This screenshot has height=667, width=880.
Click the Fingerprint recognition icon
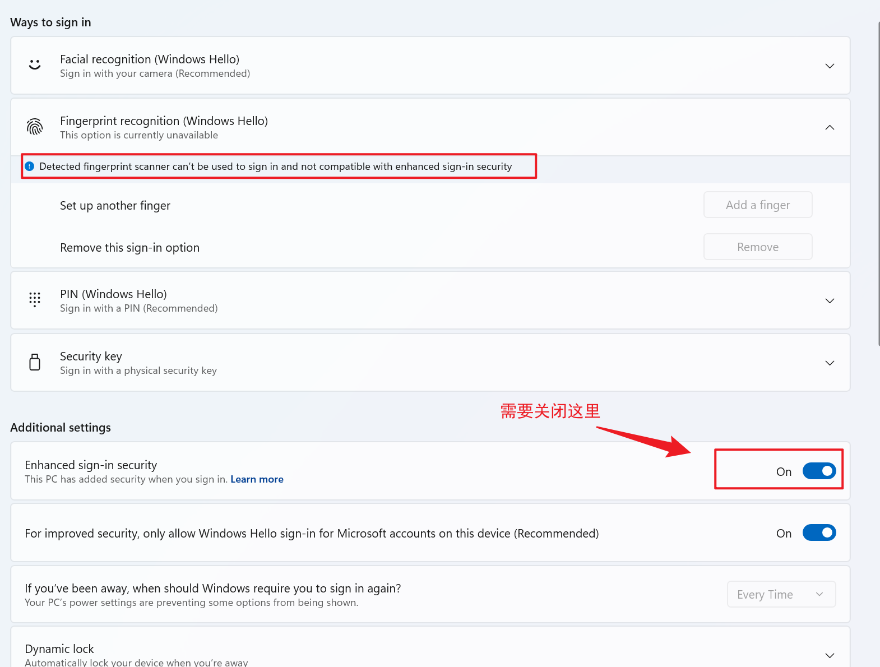(35, 127)
